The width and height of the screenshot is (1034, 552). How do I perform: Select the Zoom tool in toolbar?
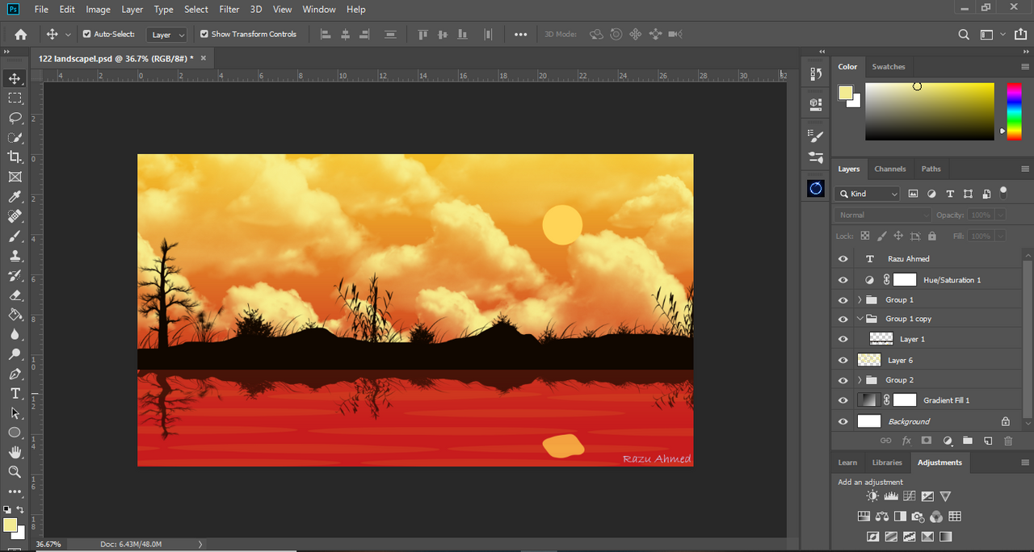[15, 471]
